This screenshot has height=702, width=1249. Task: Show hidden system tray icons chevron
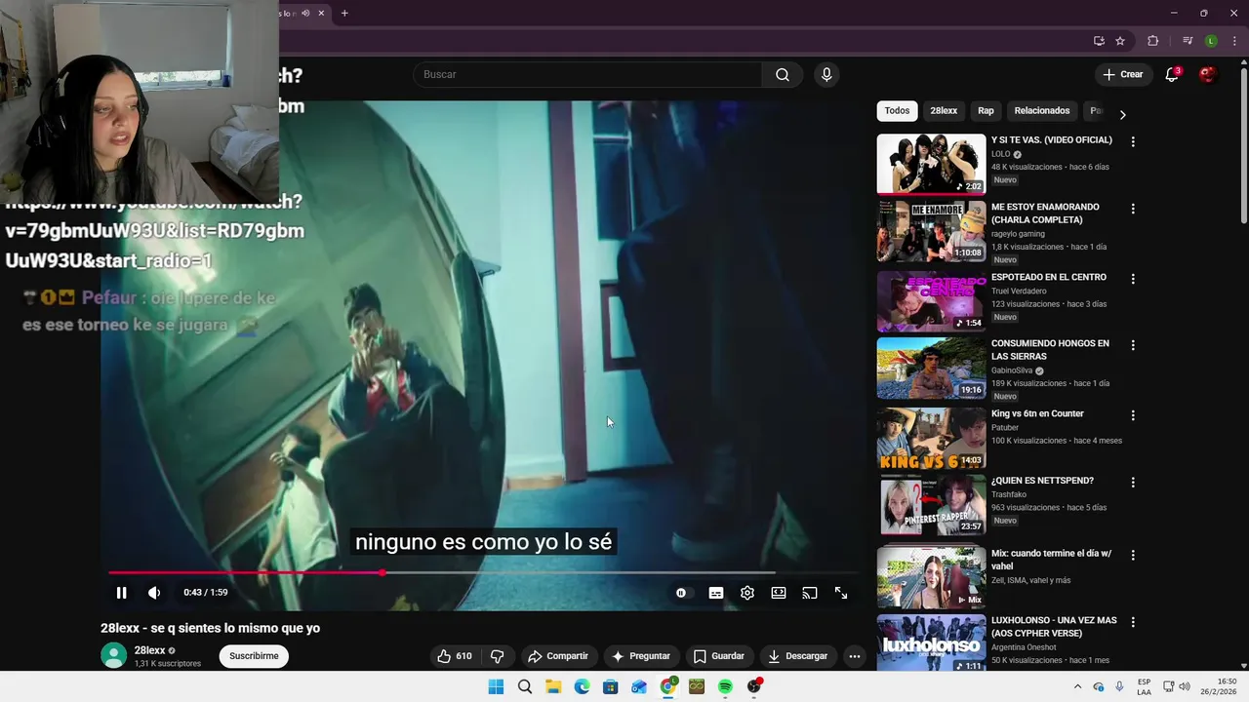tap(1077, 687)
